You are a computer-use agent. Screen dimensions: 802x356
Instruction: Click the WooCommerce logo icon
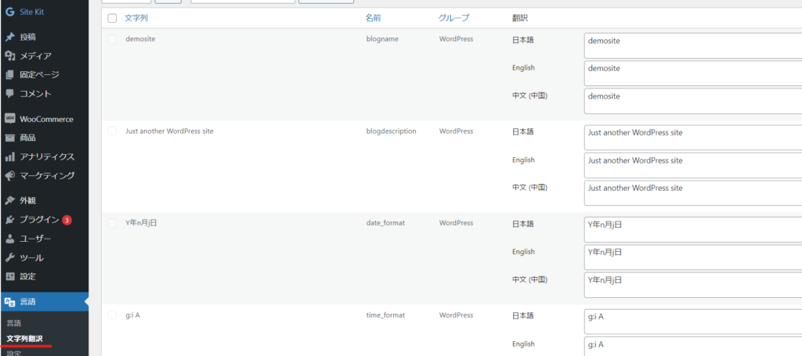tap(10, 119)
